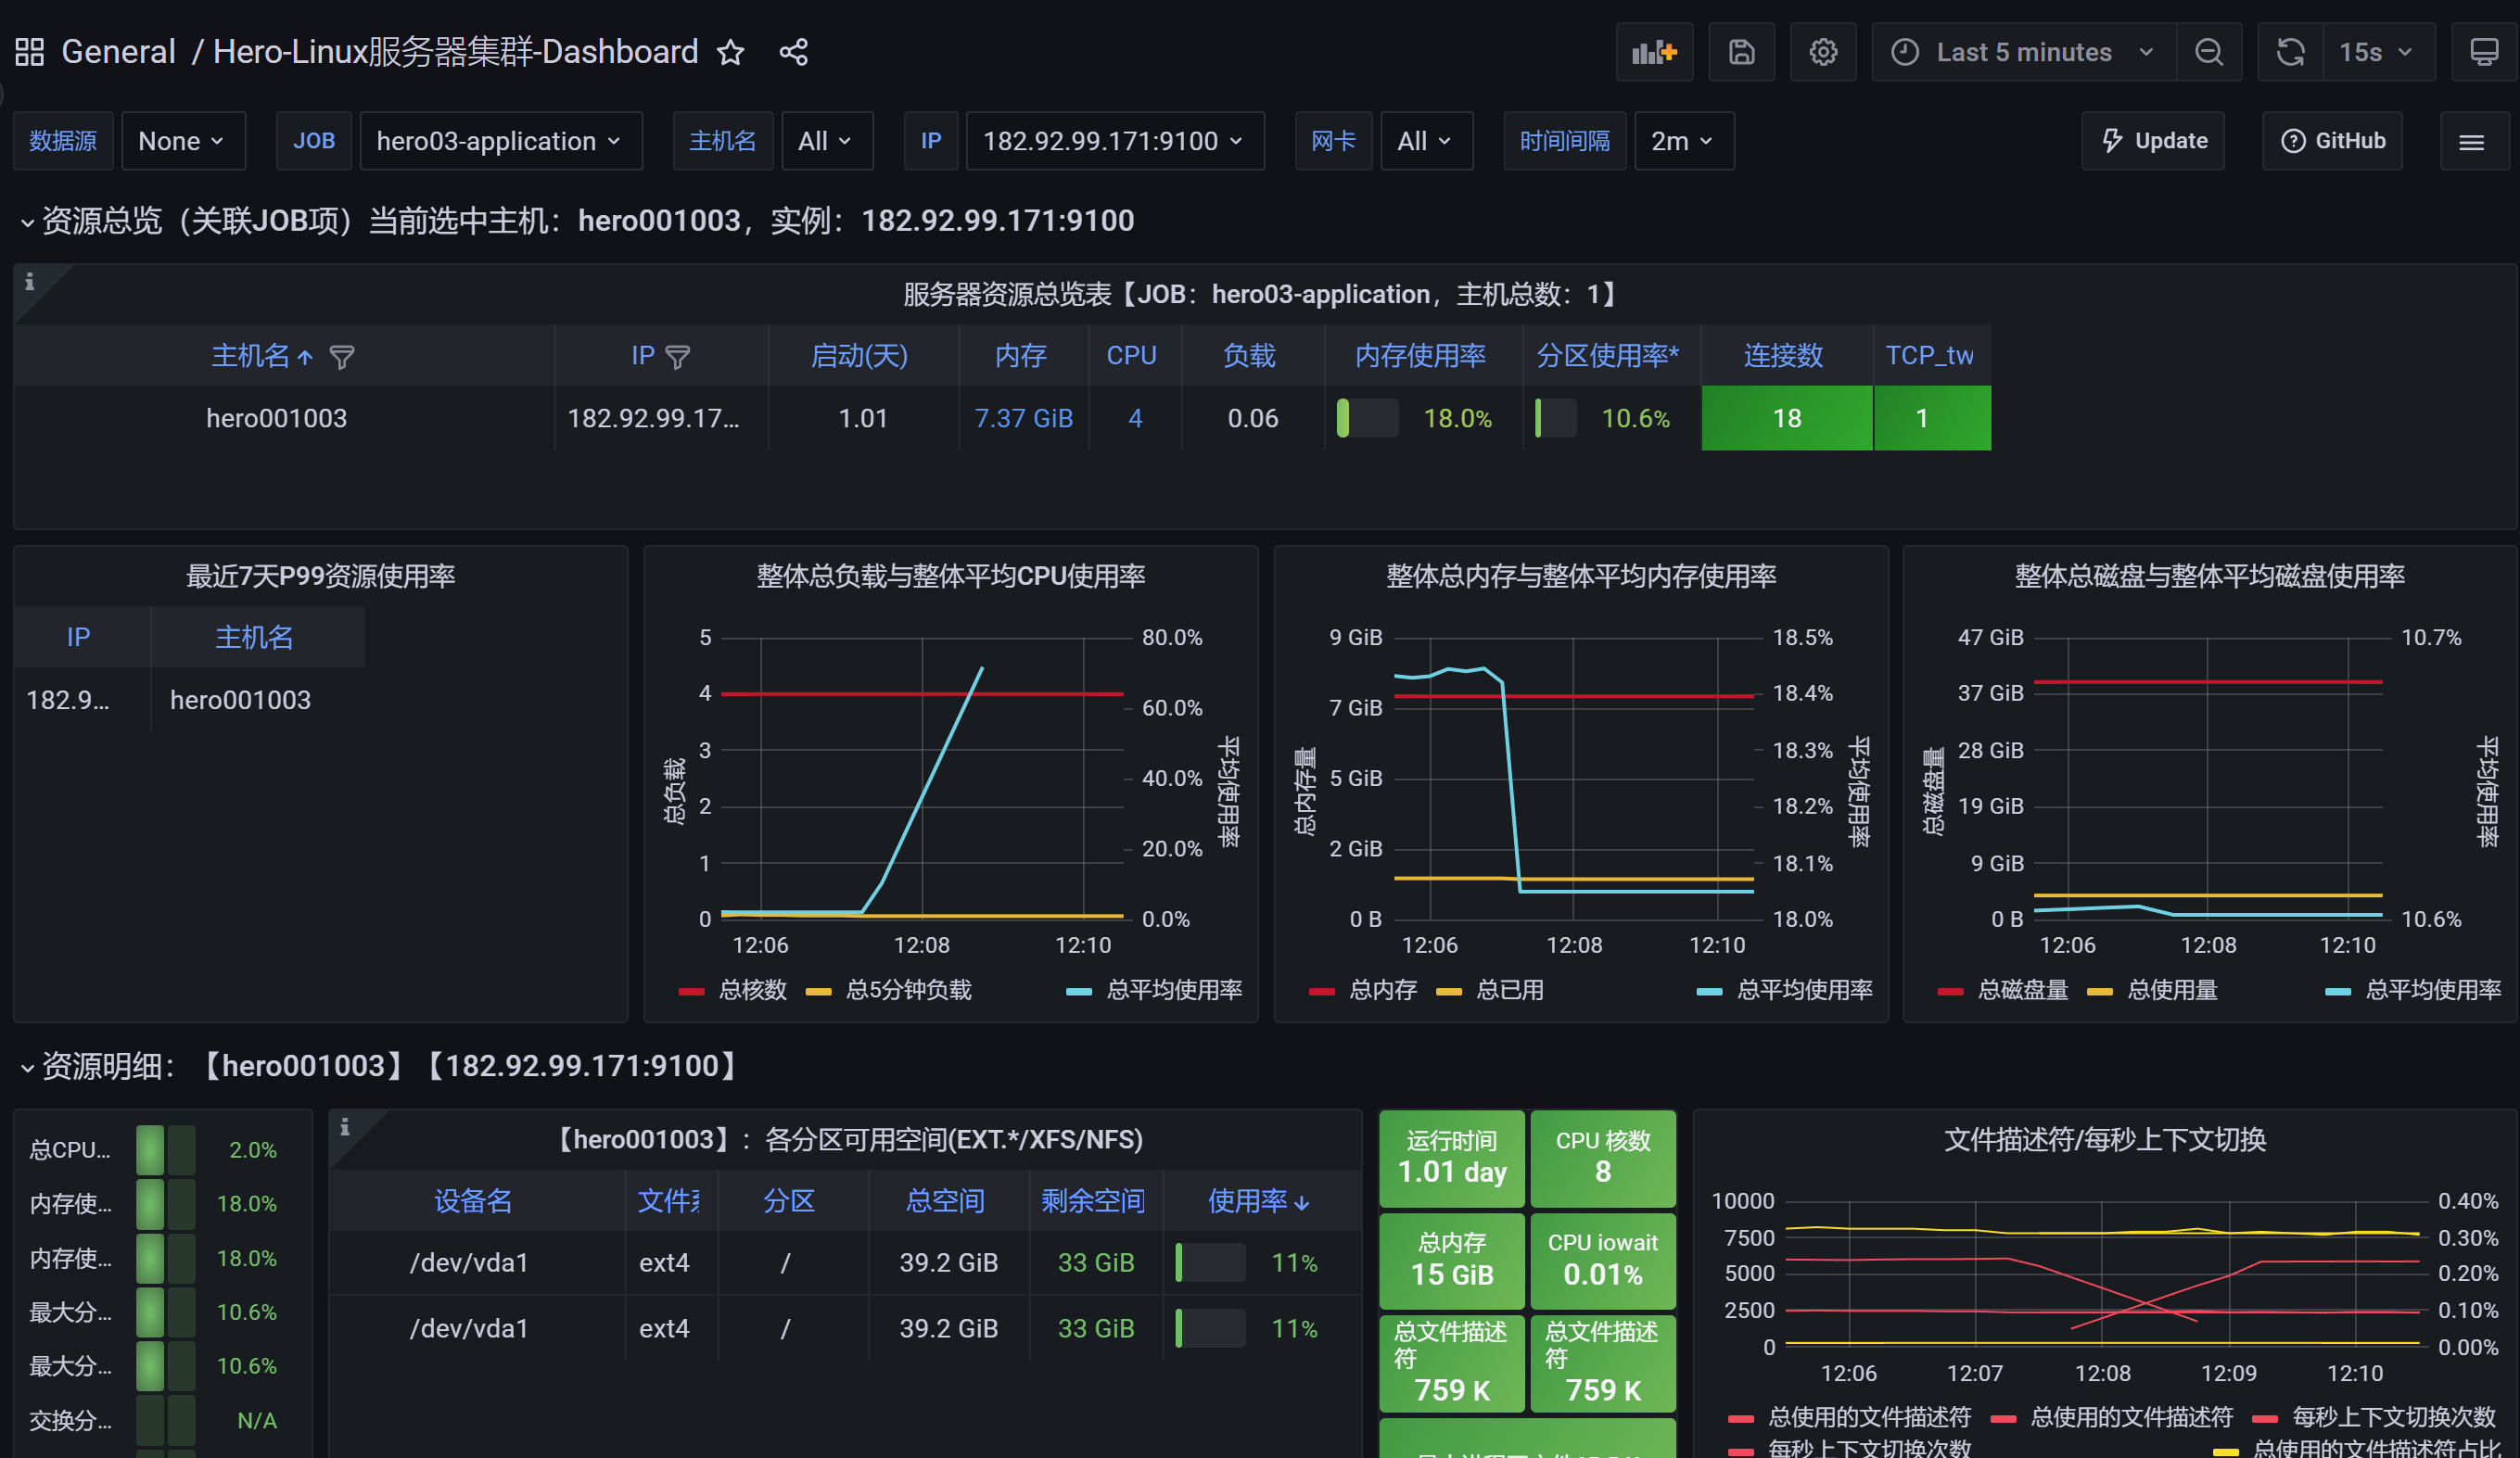Save the dashboard
Screen dimensions: 2520x1458
tap(1742, 52)
